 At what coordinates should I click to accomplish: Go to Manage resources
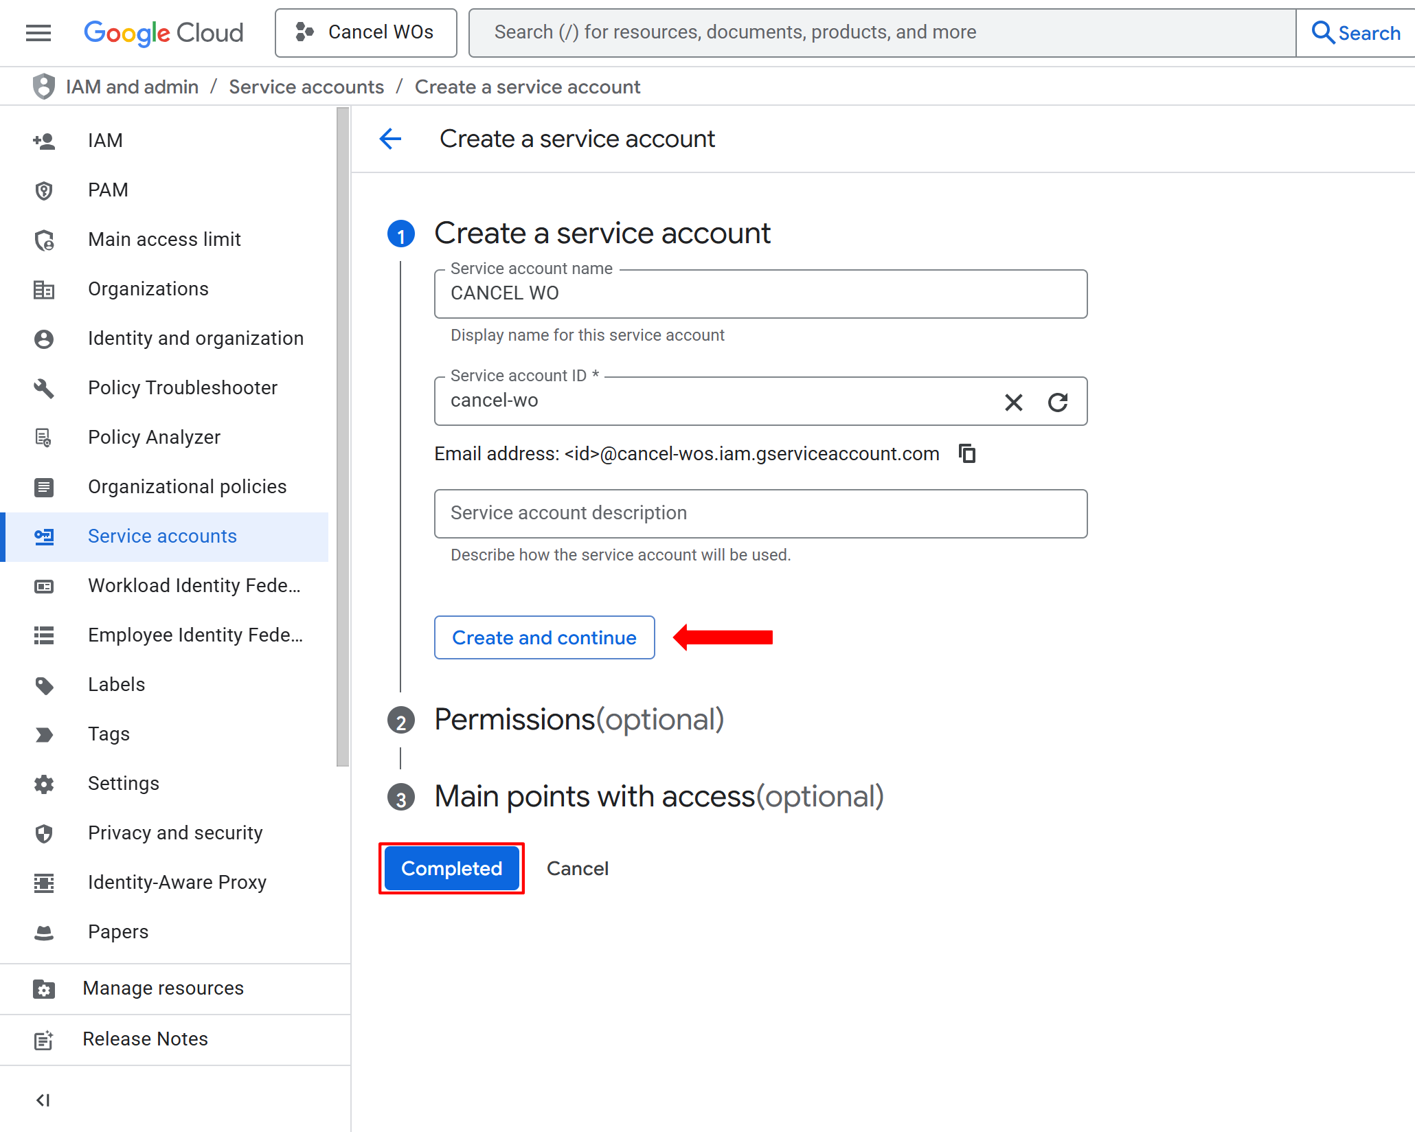pyautogui.click(x=163, y=988)
